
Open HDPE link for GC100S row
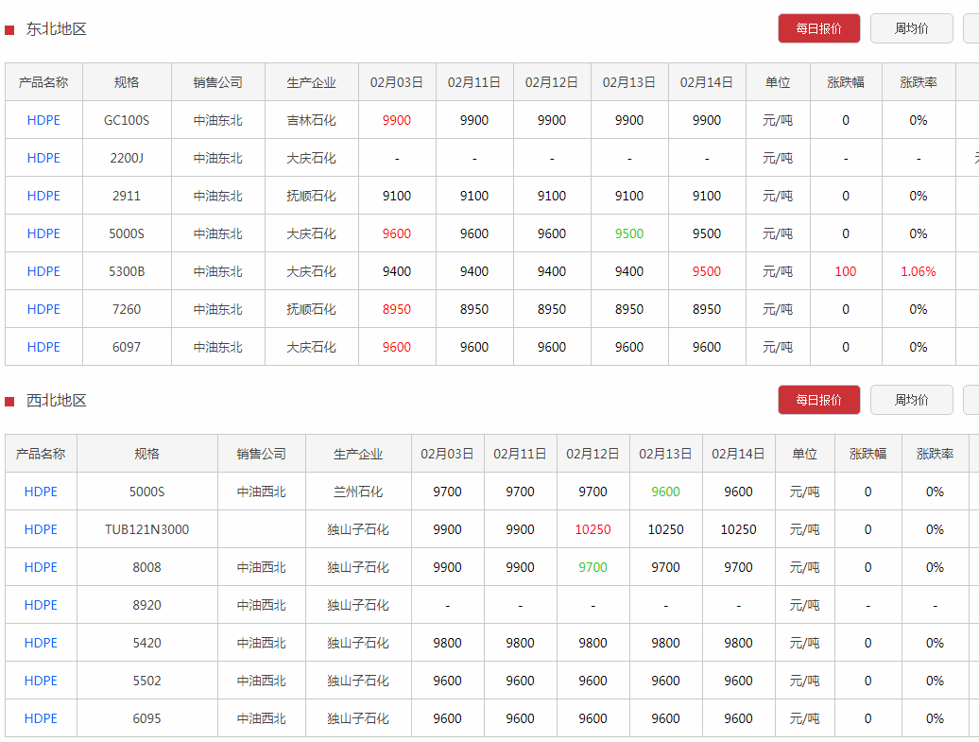43,121
